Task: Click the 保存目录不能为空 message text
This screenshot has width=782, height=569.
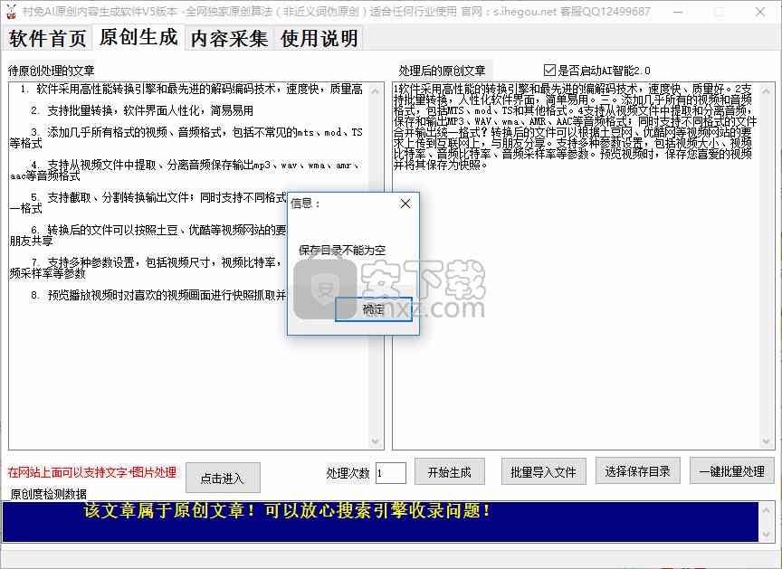Action: click(x=342, y=250)
